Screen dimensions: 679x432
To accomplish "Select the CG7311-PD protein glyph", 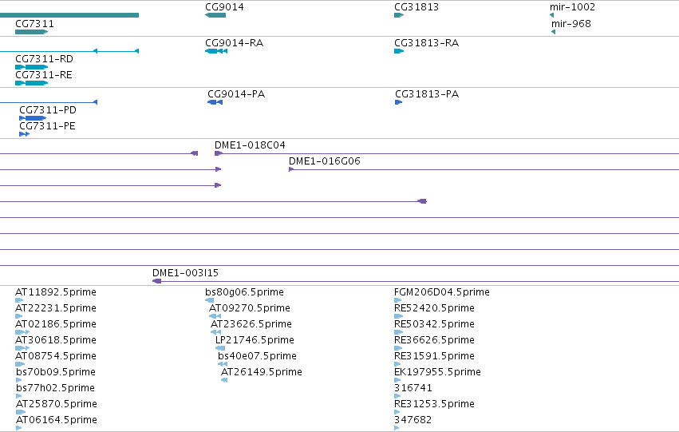I will tap(33, 118).
